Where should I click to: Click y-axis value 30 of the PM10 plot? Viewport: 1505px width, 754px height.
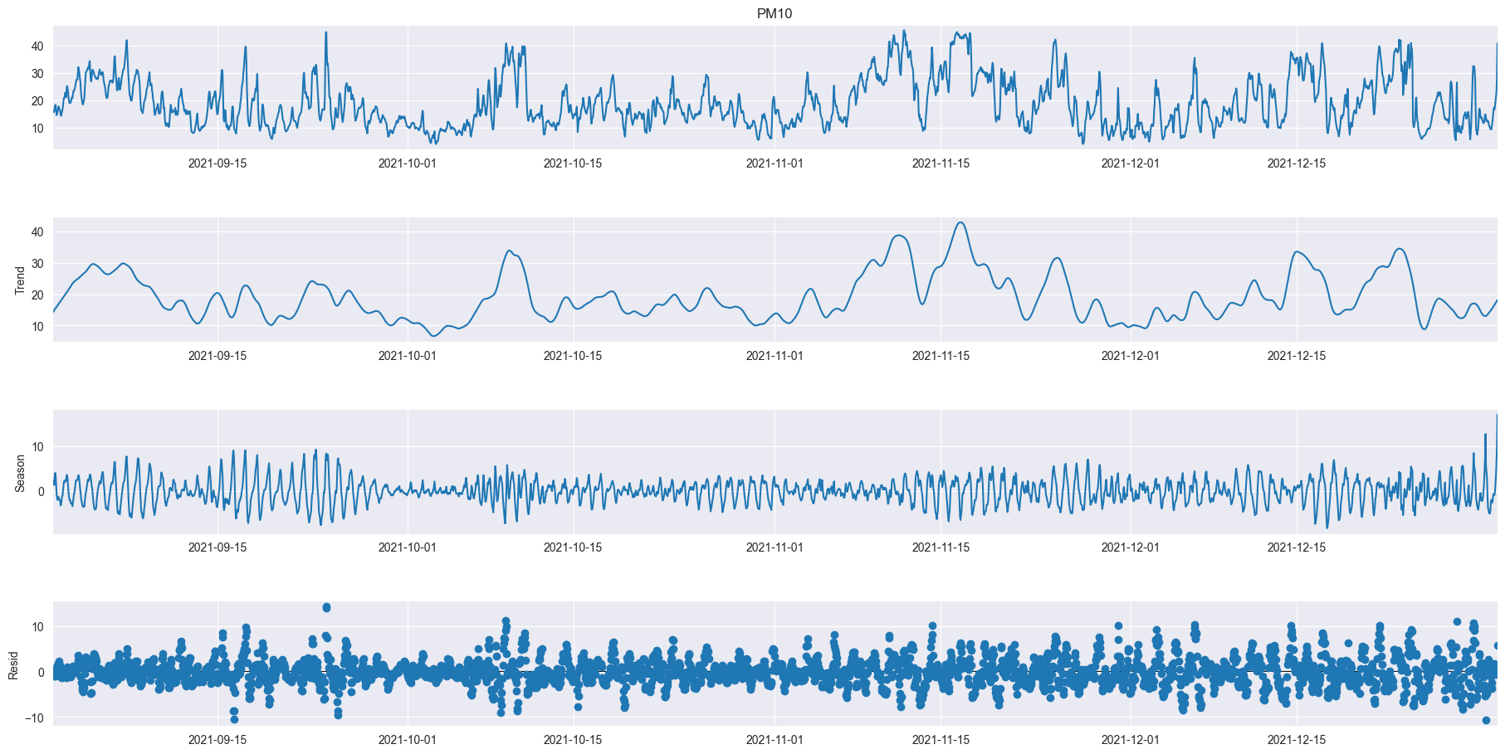tap(37, 74)
